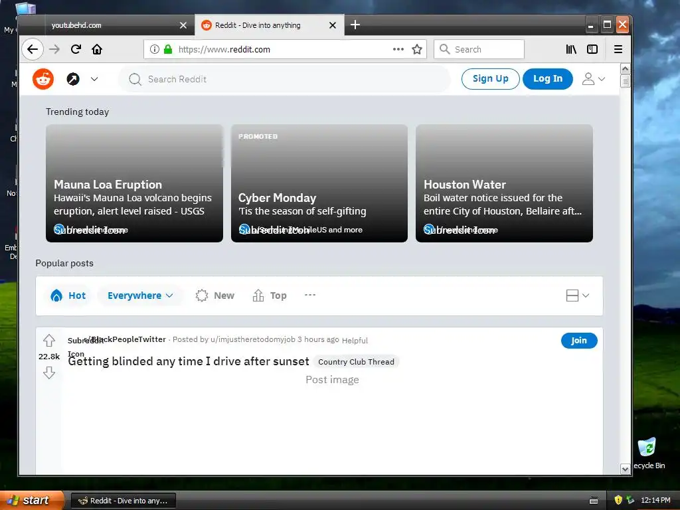Click Reddit taskbar button
The height and width of the screenshot is (510, 680).
pos(123,501)
